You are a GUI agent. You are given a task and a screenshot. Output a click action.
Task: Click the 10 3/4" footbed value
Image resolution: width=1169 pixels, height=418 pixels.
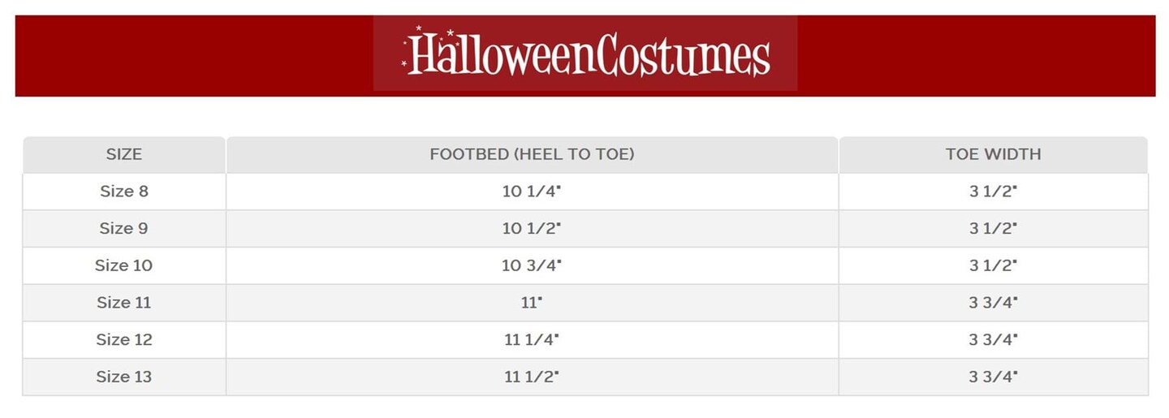tap(532, 265)
